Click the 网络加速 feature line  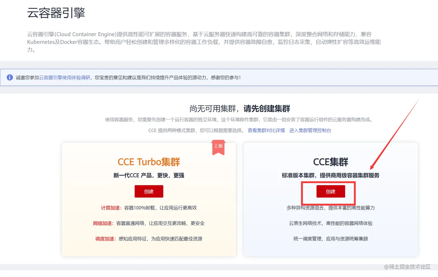pos(149,223)
